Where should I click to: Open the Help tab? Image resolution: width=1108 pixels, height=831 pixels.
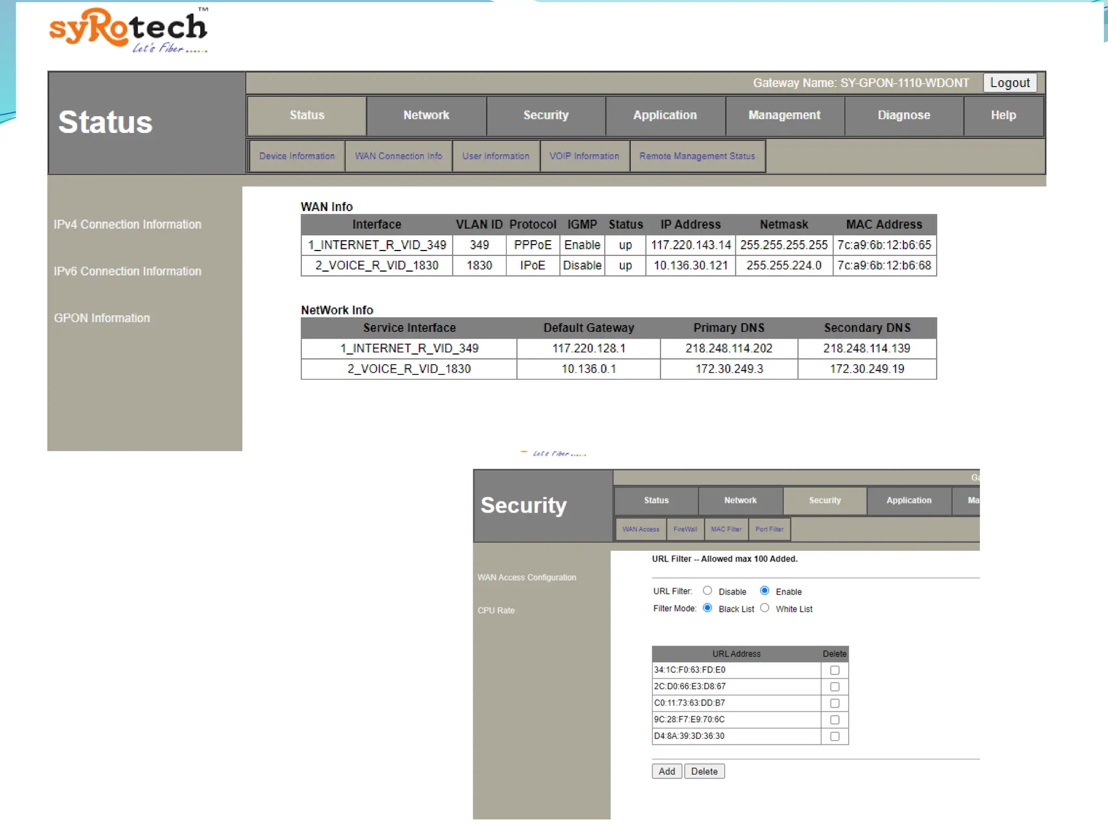click(1003, 115)
